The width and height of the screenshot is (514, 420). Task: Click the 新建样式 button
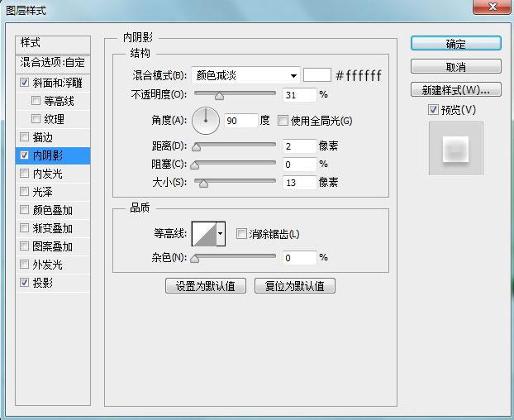[x=455, y=89]
